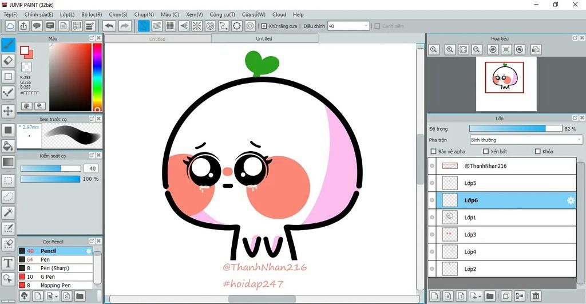
Task: Click the navigator preview thumbnail
Action: tap(506, 84)
